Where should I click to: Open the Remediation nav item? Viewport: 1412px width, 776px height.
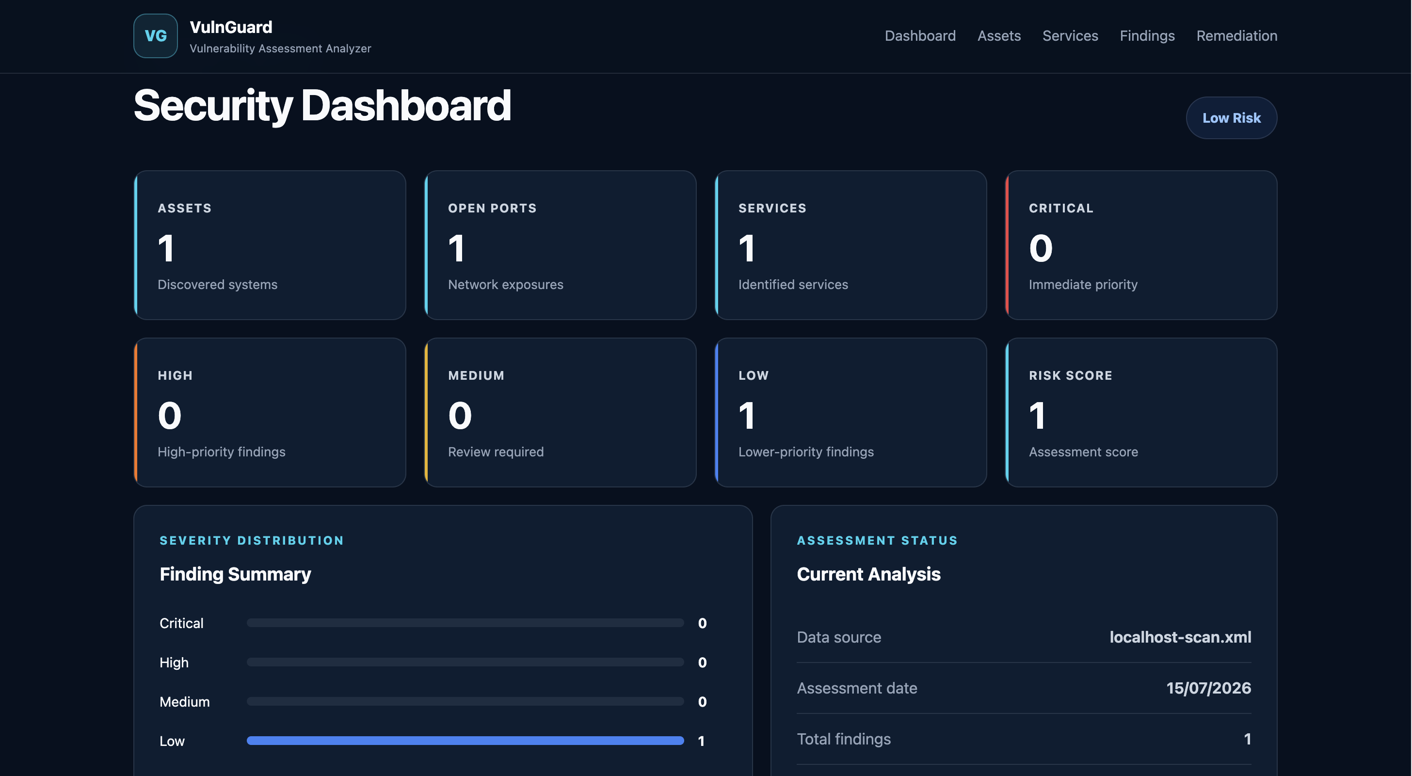1236,35
